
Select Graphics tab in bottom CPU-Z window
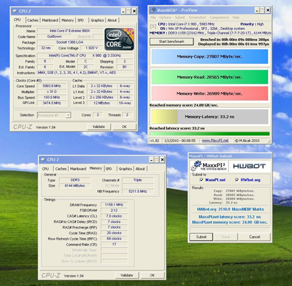(125, 169)
